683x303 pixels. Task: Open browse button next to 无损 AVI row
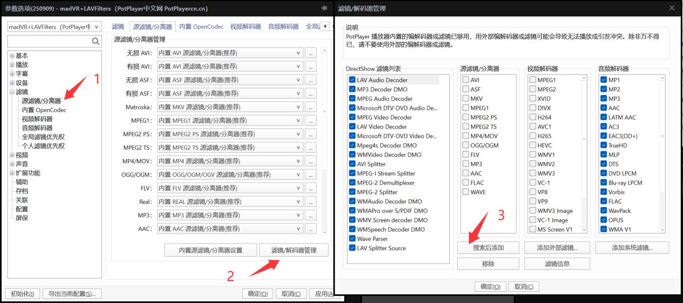pos(311,53)
